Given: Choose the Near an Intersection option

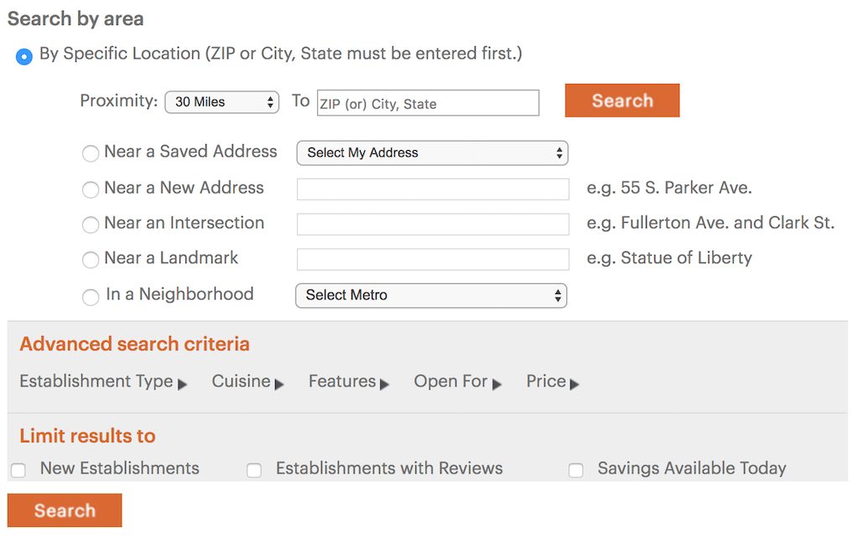Looking at the screenshot, I should (x=91, y=225).
